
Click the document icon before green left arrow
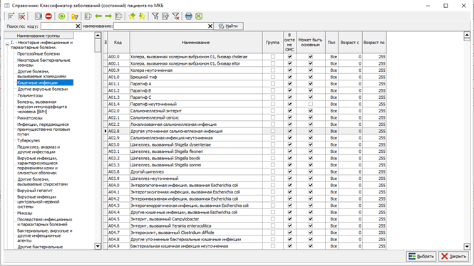point(88,16)
